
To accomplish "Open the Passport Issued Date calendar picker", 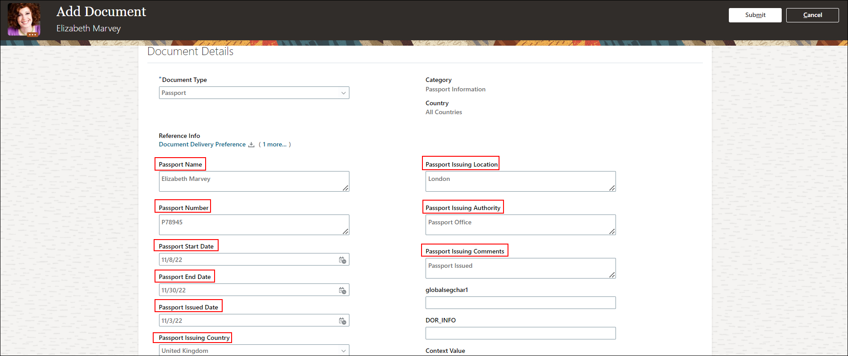I will [342, 321].
